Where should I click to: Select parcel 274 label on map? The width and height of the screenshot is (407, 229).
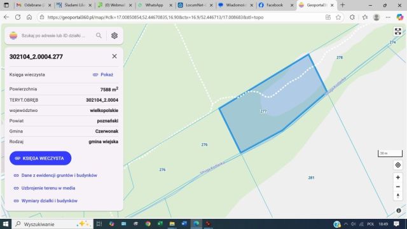click(392, 42)
